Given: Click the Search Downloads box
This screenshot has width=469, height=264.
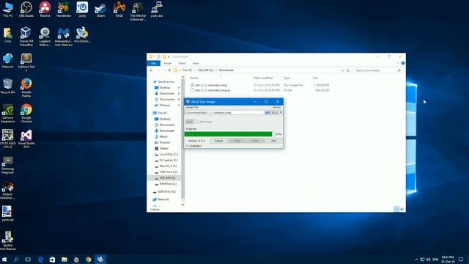Looking at the screenshot, I should click(x=378, y=70).
